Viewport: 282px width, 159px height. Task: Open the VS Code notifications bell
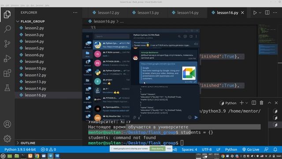[275, 150]
